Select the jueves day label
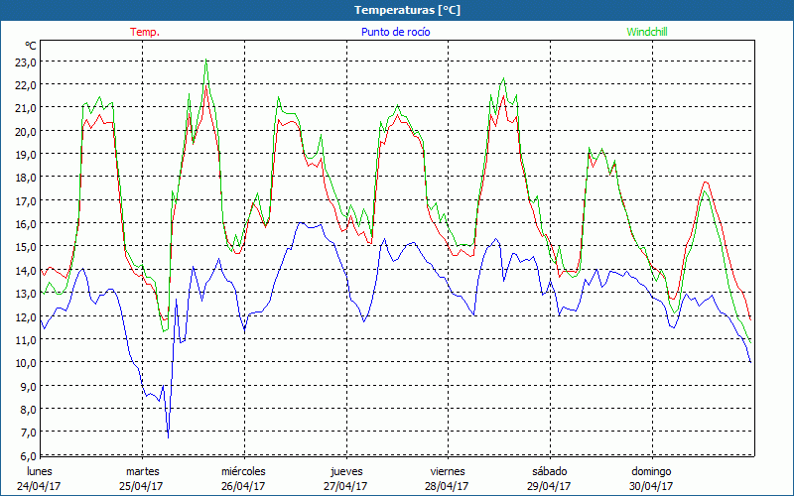 [345, 471]
